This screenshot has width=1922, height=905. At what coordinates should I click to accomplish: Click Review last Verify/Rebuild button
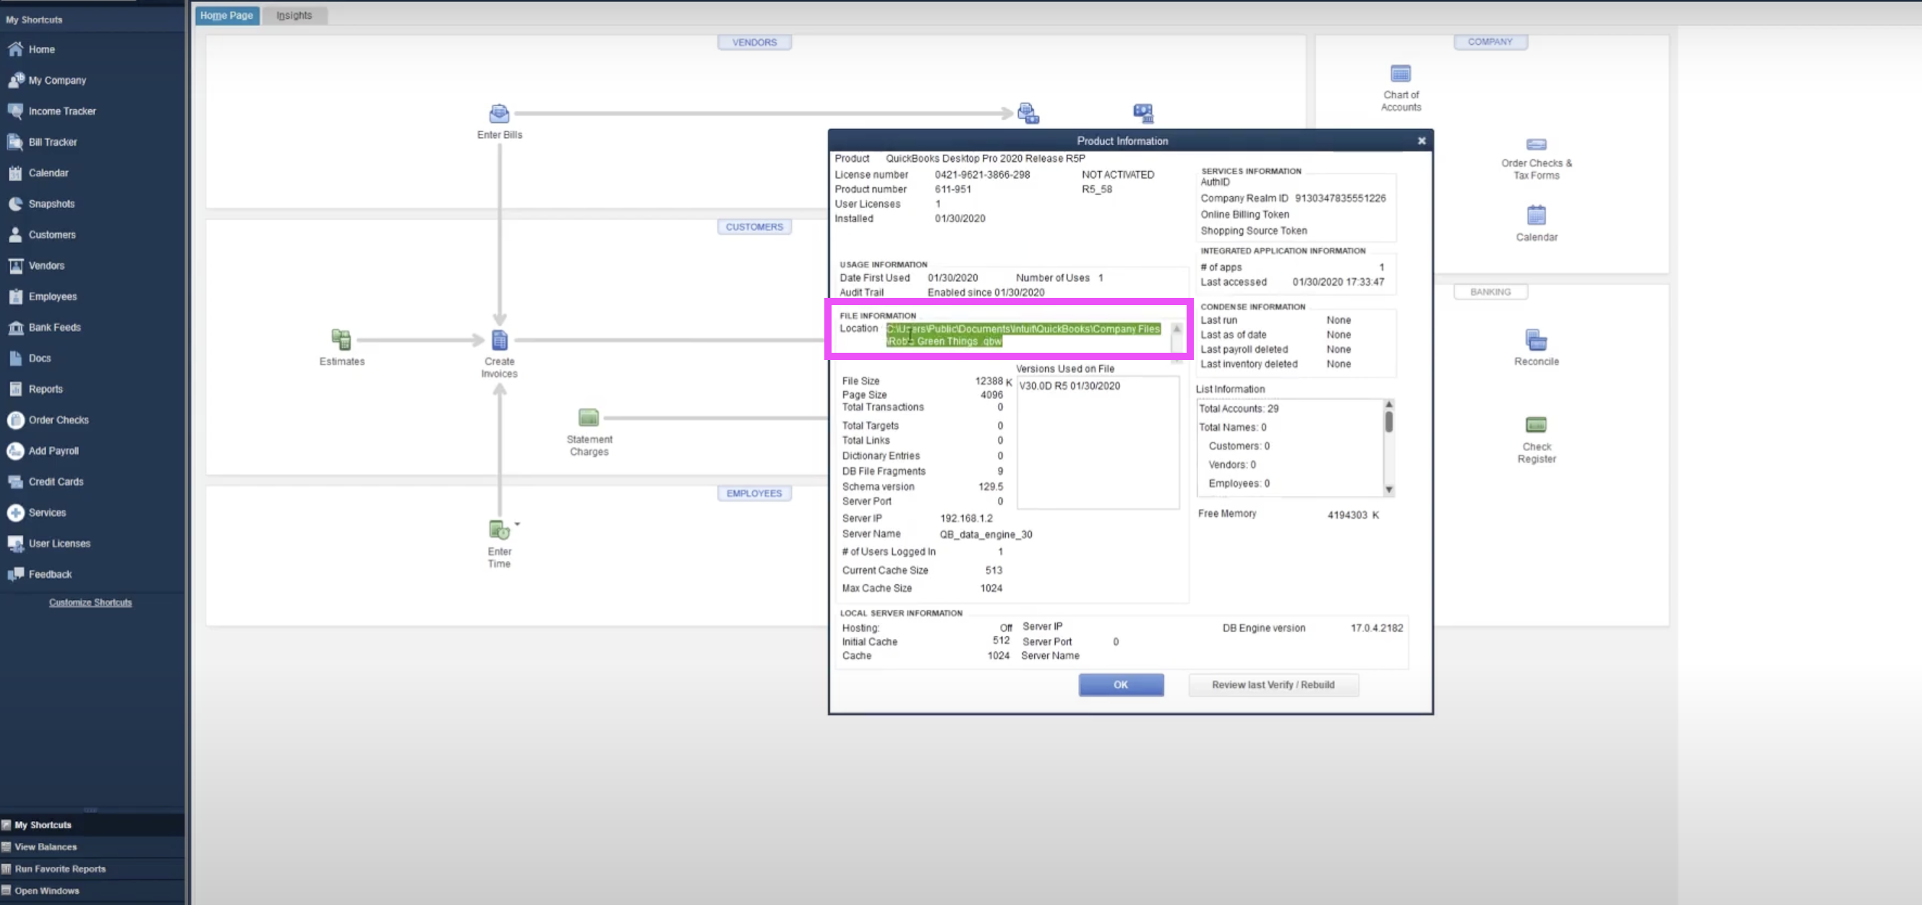[1273, 685]
